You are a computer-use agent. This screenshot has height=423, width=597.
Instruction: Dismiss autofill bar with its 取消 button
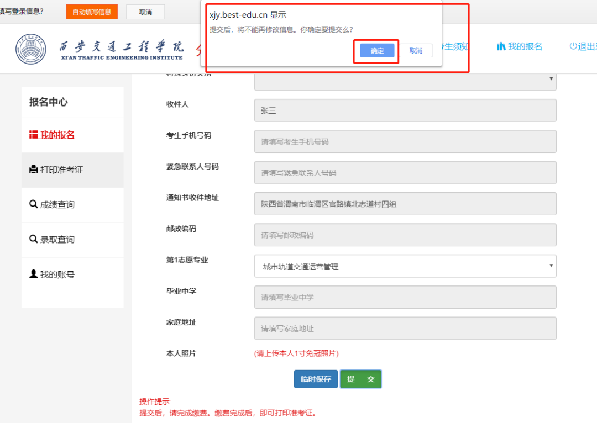(x=145, y=12)
